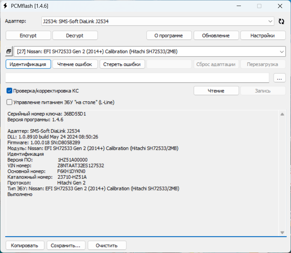Click the Decrypt button
The width and height of the screenshot is (291, 253).
(75, 35)
